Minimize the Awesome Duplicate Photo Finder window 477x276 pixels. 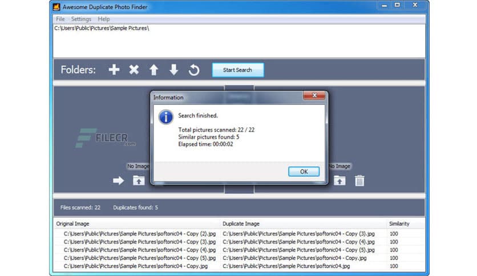pyautogui.click(x=384, y=5)
